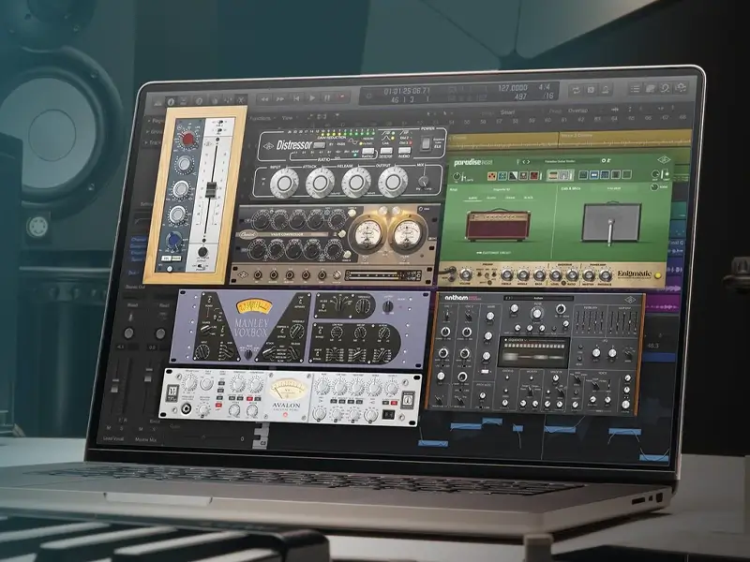Open the Drag Overlap dropdown
The image size is (750, 562).
click(x=577, y=111)
